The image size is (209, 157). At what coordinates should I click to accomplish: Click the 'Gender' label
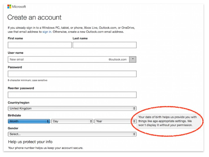pos(13,128)
